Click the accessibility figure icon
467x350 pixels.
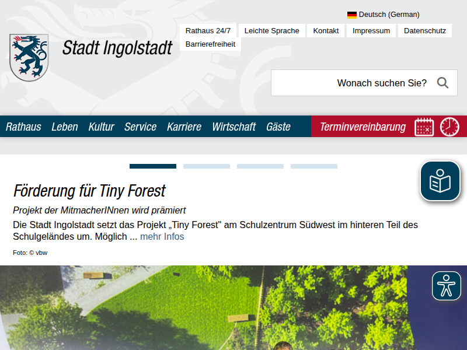(447, 285)
